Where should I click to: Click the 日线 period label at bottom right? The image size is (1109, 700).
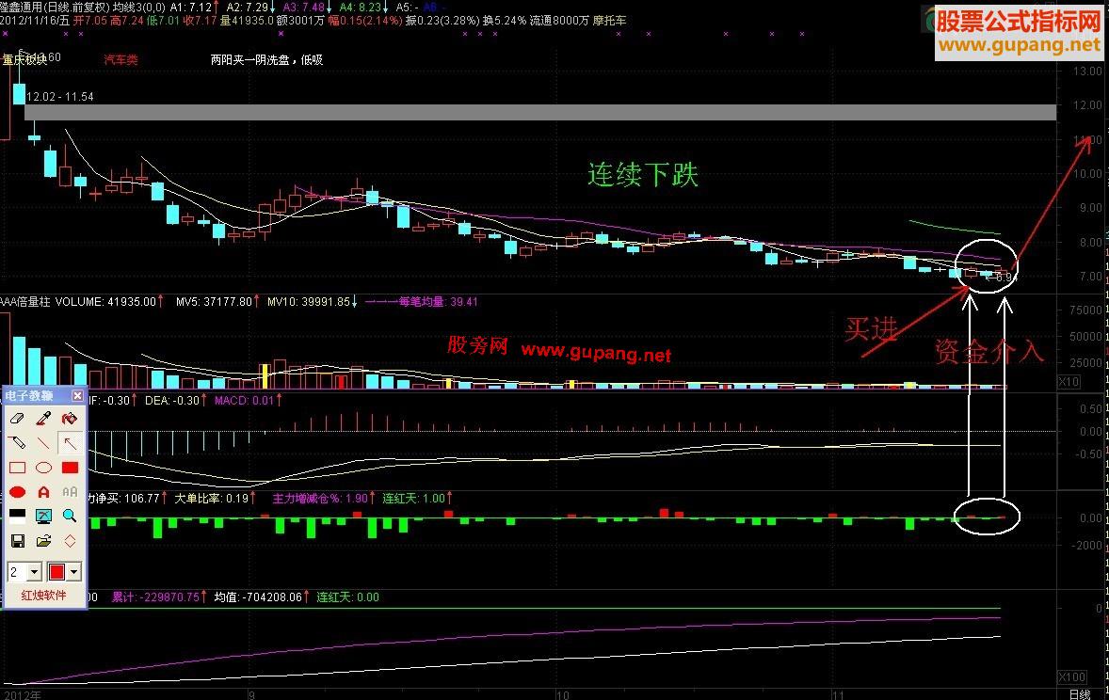(1079, 694)
